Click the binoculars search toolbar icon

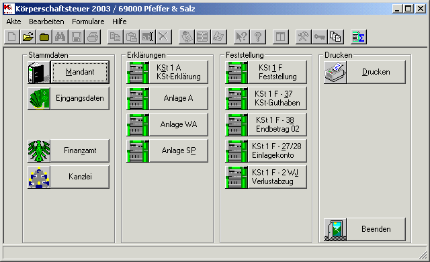tap(60, 37)
